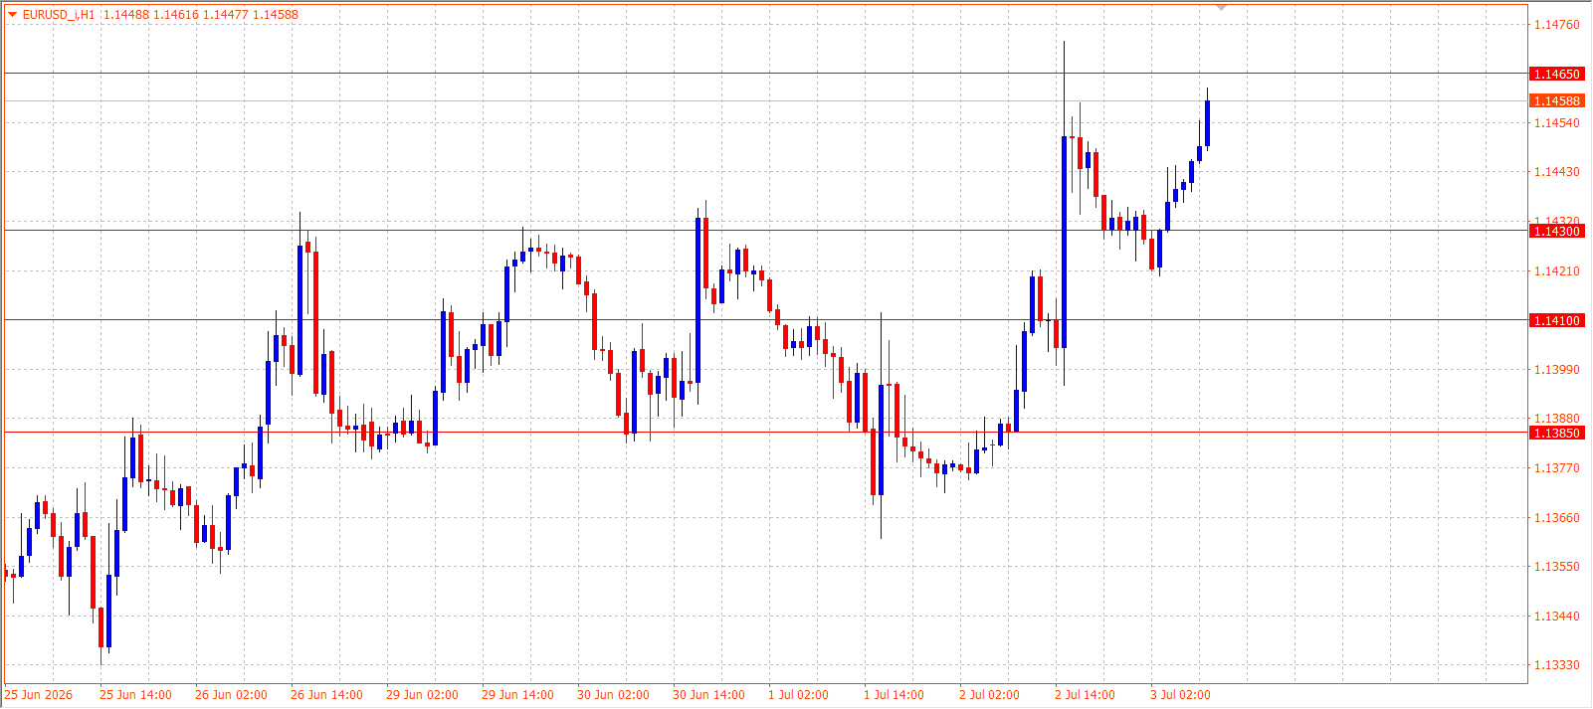Click the 29 Jun 02:00 time label
Screen dimensions: 1593x709
[422, 695]
